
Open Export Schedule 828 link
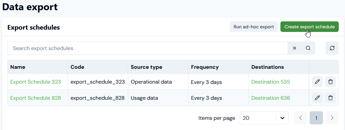click(x=36, y=98)
